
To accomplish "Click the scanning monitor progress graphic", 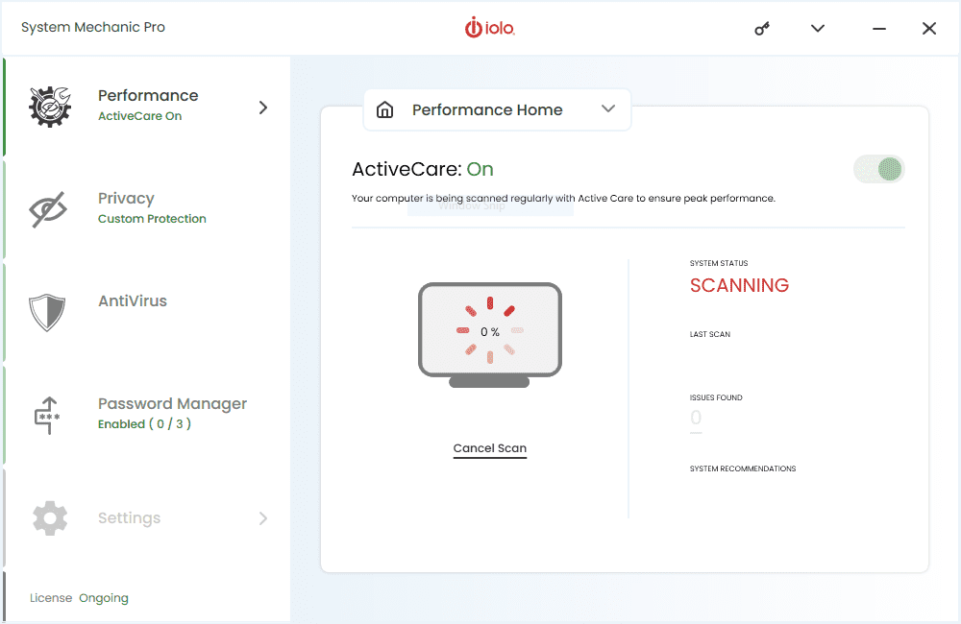I will [490, 335].
